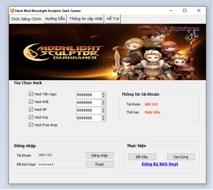Click the Thoát button
The width and height of the screenshot is (213, 190).
(x=100, y=164)
